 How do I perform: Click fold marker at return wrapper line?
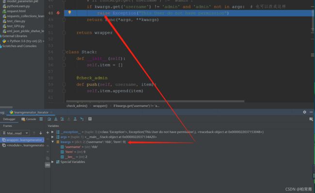[x=64, y=32]
